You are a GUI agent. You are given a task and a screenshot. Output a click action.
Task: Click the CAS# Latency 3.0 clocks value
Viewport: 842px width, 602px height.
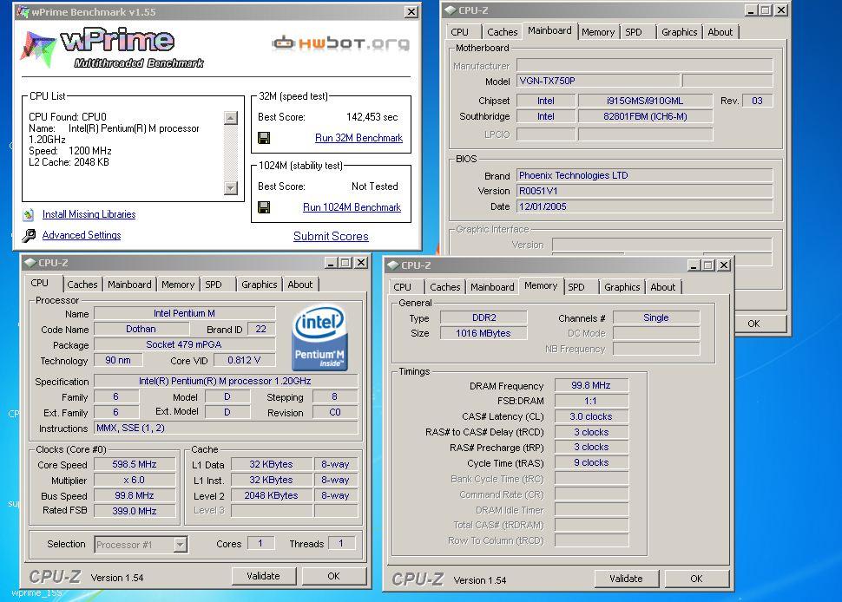coord(591,416)
